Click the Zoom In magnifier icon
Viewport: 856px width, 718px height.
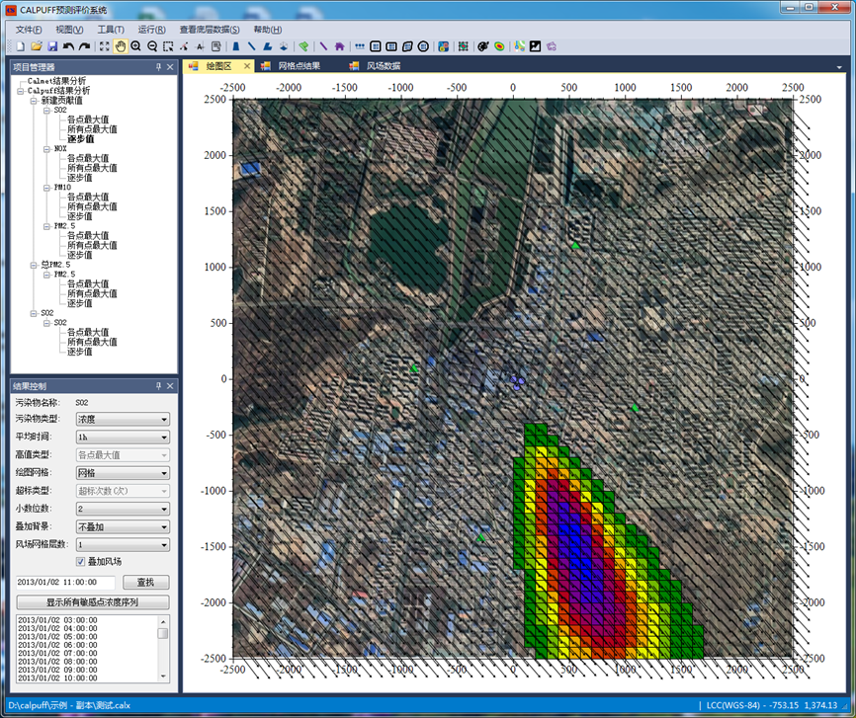[136, 46]
